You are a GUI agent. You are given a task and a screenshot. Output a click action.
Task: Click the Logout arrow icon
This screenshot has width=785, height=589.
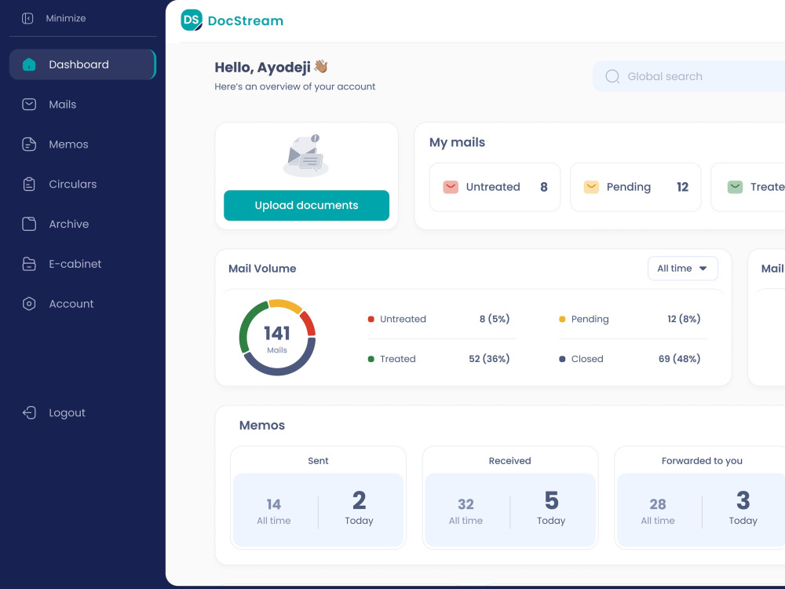coord(29,413)
